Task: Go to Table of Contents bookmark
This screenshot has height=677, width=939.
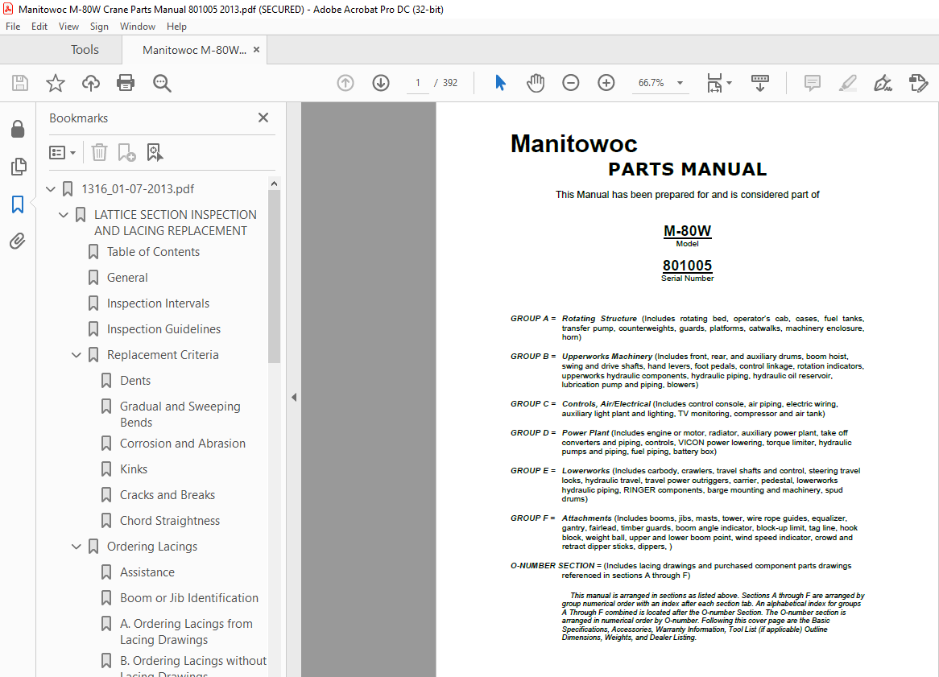Action: (x=153, y=252)
